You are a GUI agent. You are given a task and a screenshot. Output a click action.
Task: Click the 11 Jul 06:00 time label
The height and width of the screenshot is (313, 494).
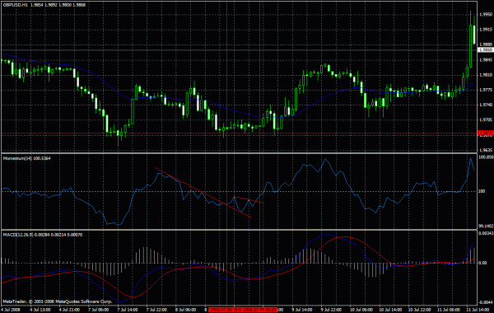tap(449, 310)
